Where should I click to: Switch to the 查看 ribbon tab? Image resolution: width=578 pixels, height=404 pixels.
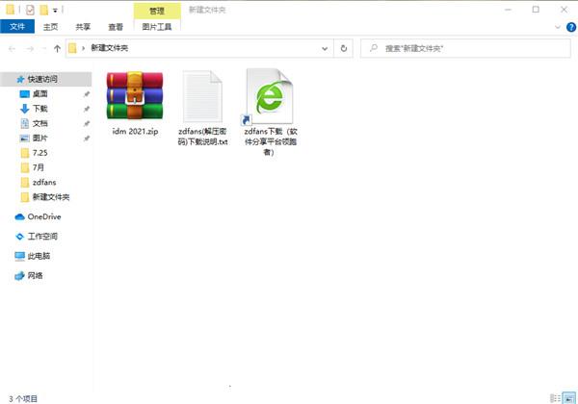click(x=116, y=27)
